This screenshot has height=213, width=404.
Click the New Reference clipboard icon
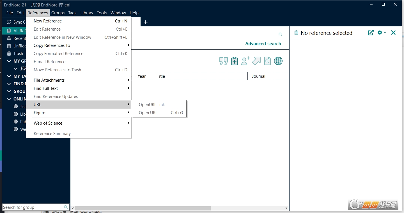pyautogui.click(x=235, y=61)
